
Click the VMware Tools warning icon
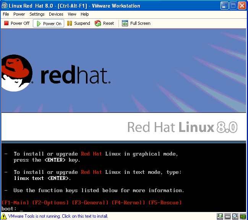[x=4, y=216]
